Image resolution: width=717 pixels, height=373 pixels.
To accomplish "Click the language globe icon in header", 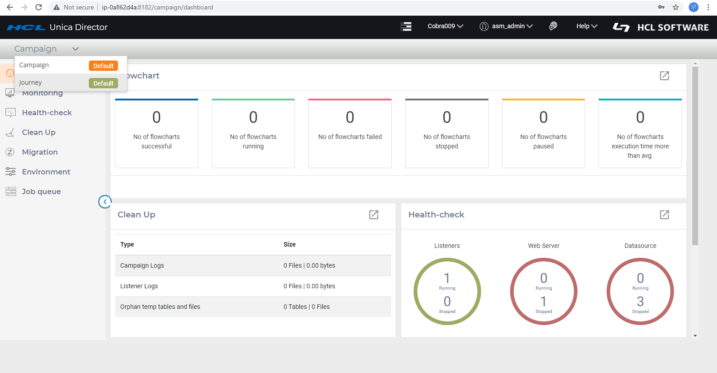I will (x=553, y=26).
